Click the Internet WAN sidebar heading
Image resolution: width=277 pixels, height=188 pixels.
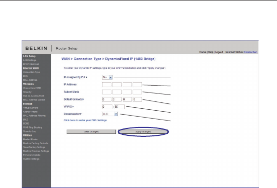click(x=31, y=68)
